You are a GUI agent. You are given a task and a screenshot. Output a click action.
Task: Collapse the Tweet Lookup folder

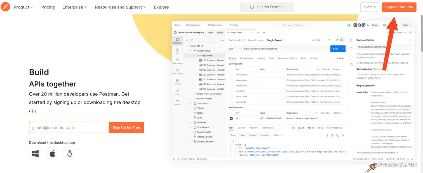click(x=190, y=51)
